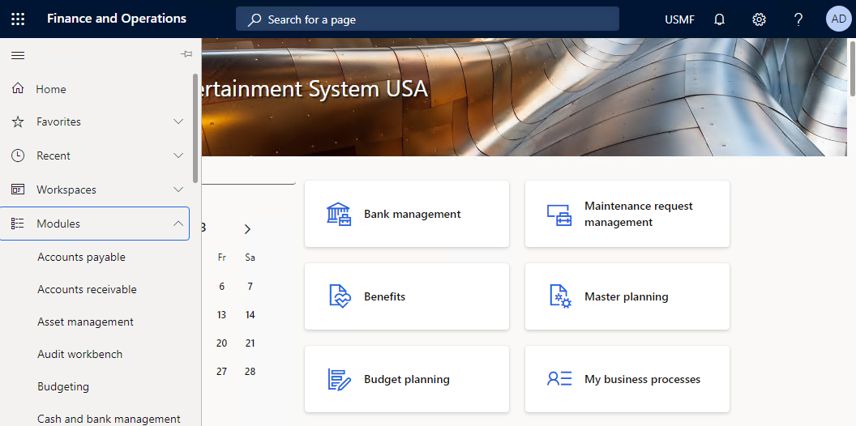Click navigation pane scrollbar thumb
The width and height of the screenshot is (856, 426).
point(195,128)
